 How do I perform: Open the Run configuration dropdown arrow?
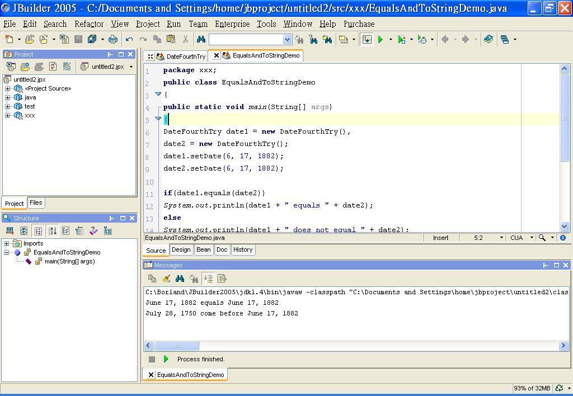click(x=391, y=39)
